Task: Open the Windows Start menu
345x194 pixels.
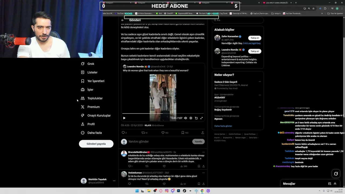Action: 137,191
